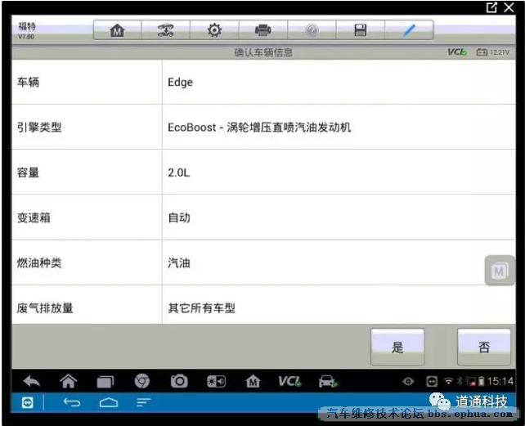Tap the floating M shortcut button
525x426 pixels.
tap(499, 271)
